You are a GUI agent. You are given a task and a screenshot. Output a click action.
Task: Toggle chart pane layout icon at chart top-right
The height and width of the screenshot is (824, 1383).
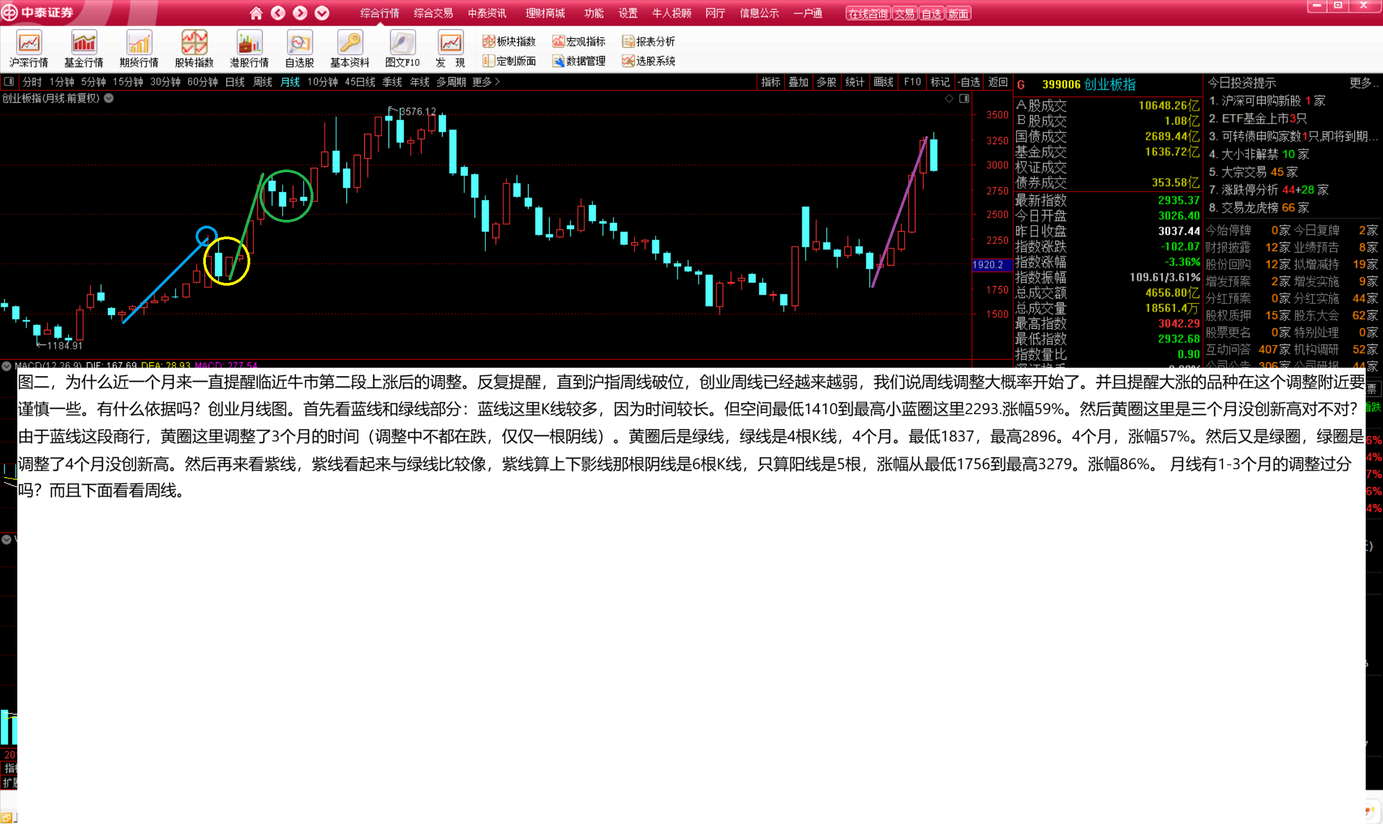click(x=964, y=98)
